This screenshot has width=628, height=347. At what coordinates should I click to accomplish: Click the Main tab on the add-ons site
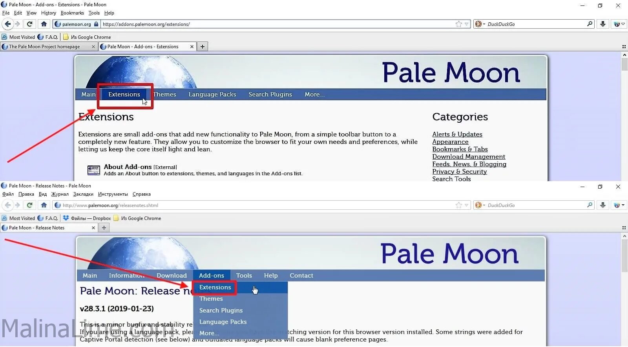point(88,94)
